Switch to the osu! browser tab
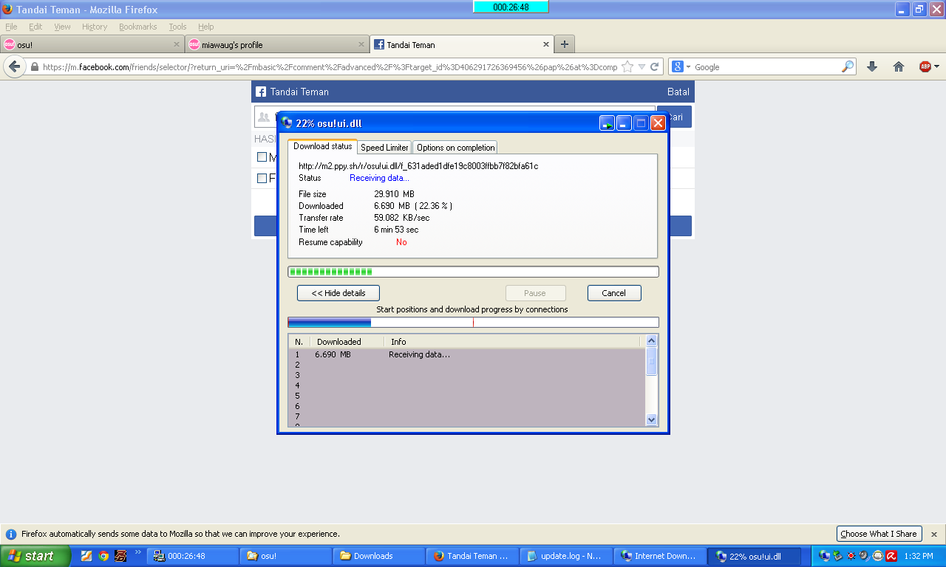 (92, 44)
